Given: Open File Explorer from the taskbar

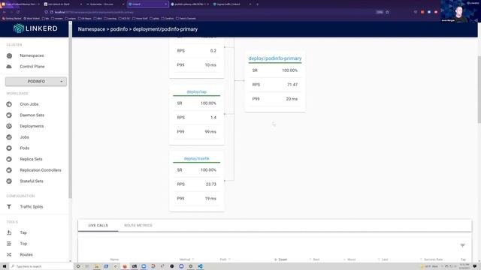Looking at the screenshot, I should (97, 266).
